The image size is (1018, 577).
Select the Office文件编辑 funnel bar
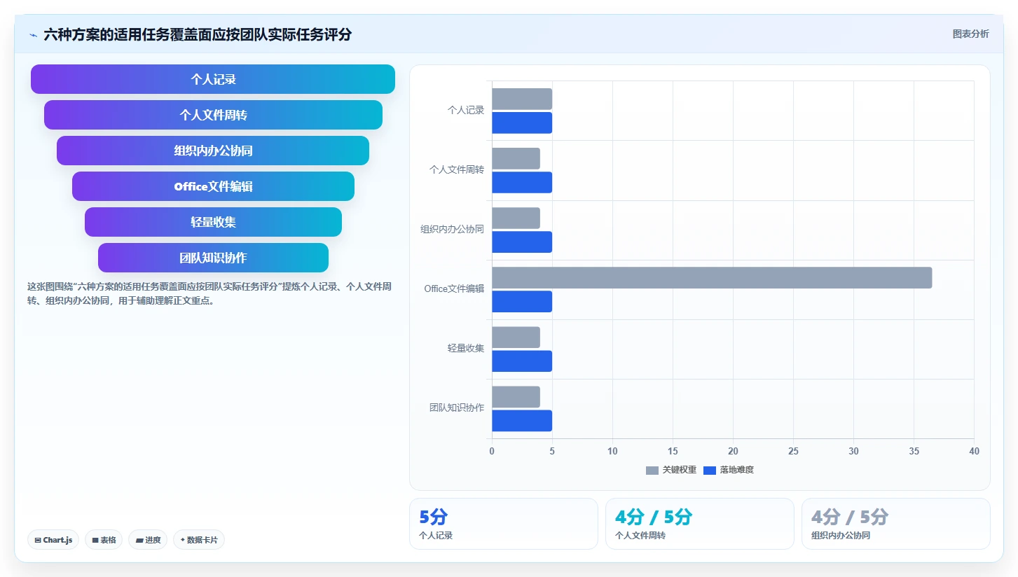[213, 186]
